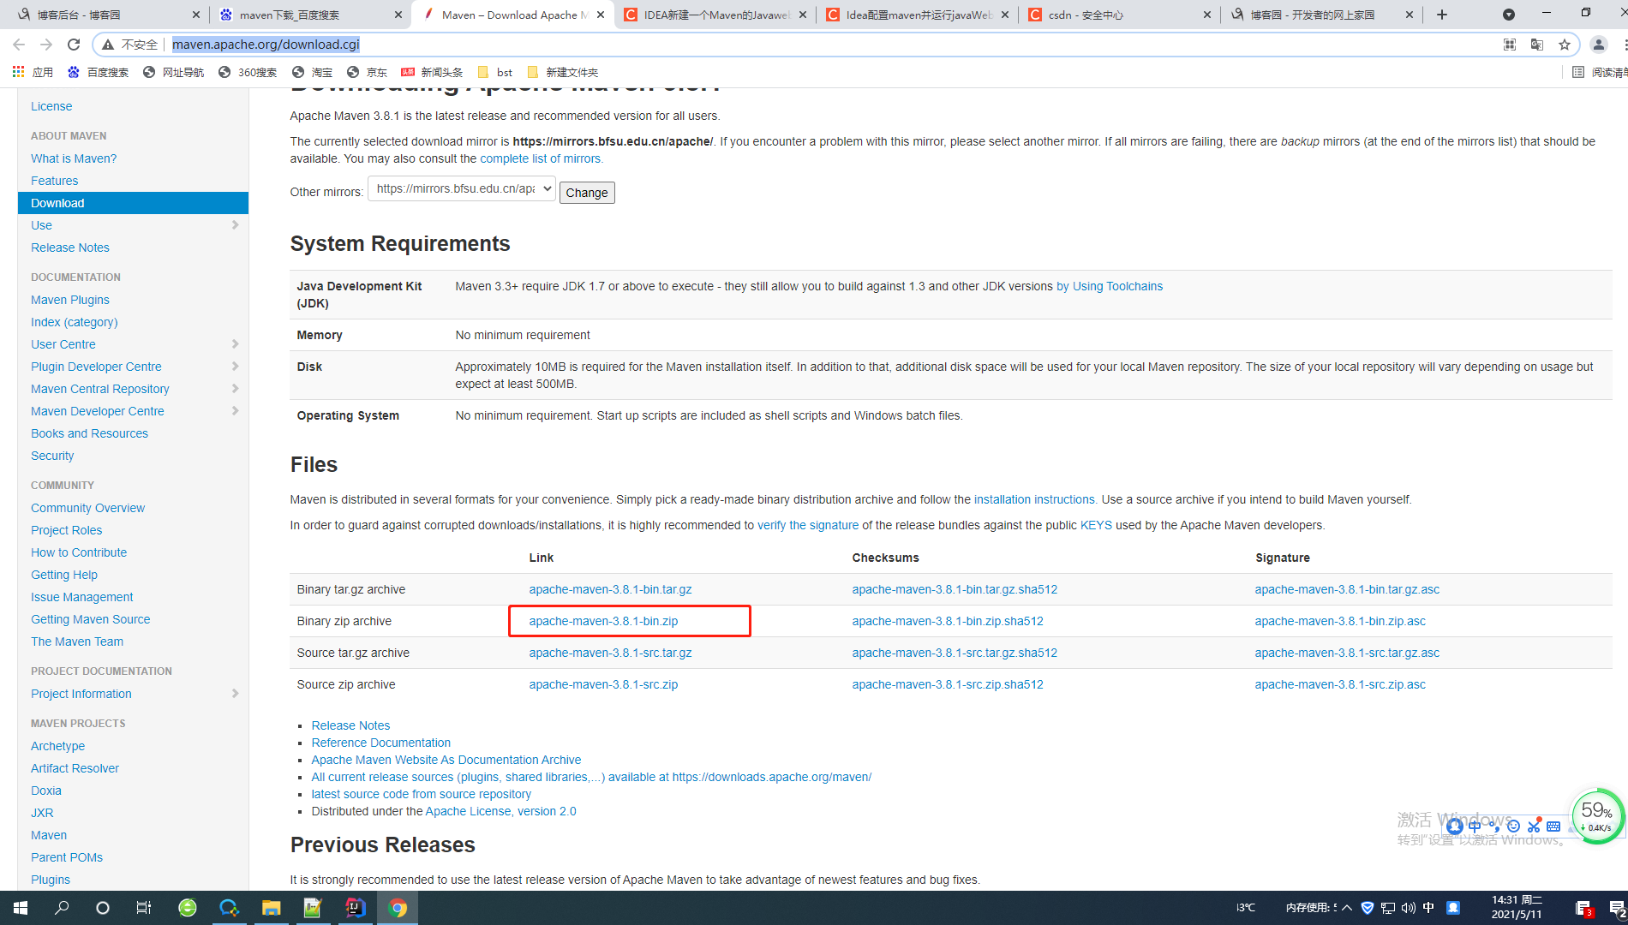
Task: Show hidden system tray icons
Action: click(1347, 908)
